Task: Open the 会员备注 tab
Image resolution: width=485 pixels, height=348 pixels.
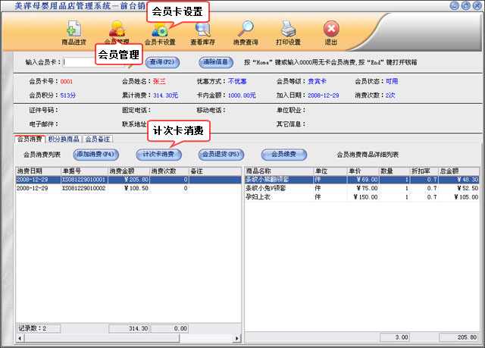Action: (x=97, y=140)
